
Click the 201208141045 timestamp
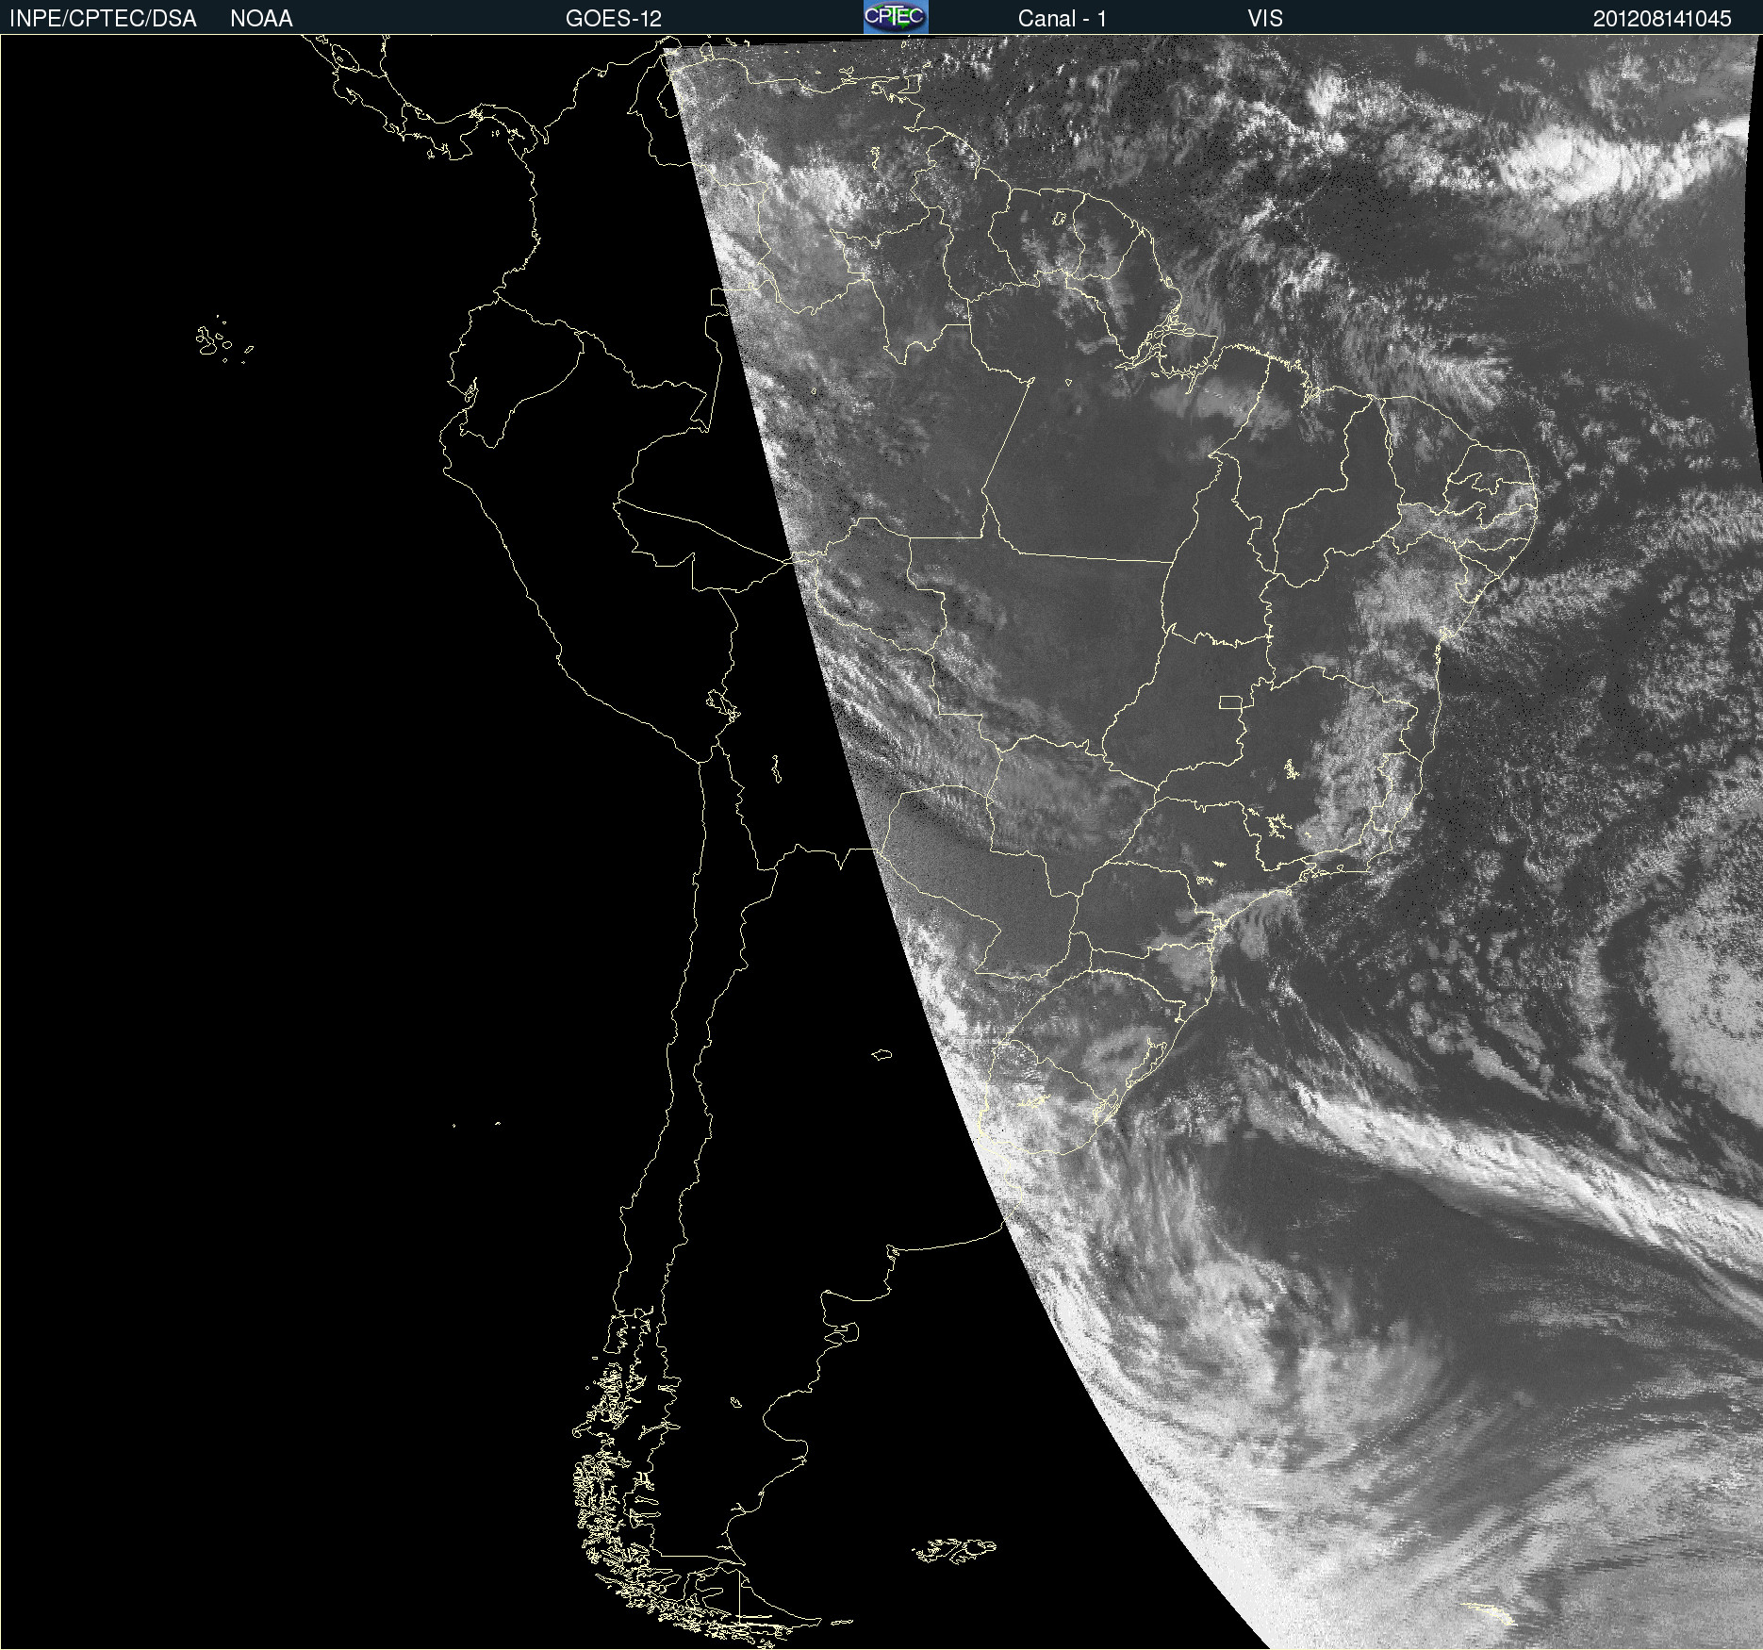[x=1662, y=19]
